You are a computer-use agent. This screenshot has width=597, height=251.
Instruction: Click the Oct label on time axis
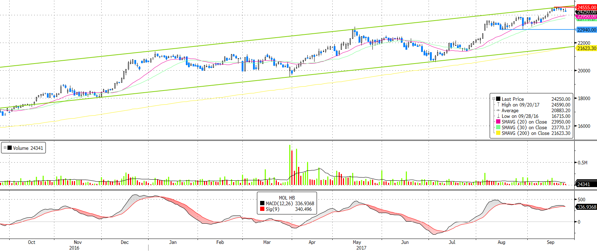coord(32,242)
